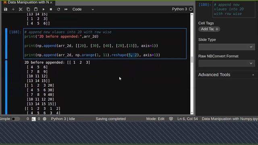The height and width of the screenshot is (145, 258).
Task: Select the Data Manipuation with Numpy tab
Action: click(x=28, y=2)
